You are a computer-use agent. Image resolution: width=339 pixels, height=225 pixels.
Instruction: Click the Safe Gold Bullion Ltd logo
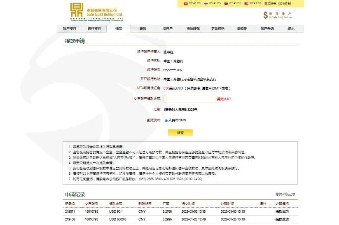[x=96, y=12]
